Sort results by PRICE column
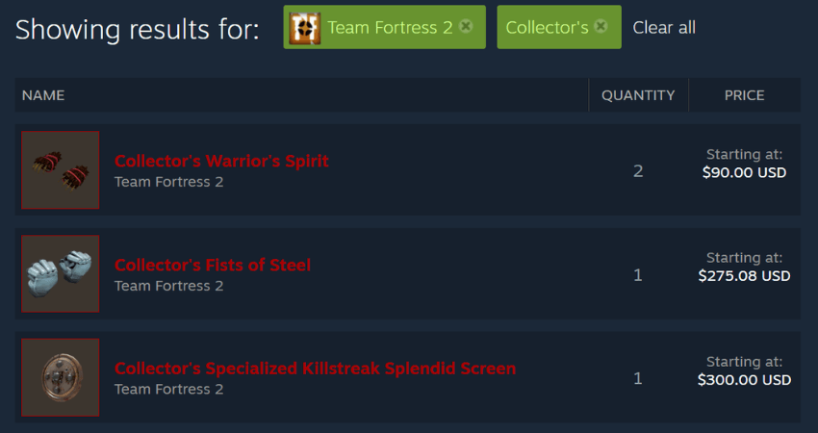Image resolution: width=818 pixels, height=433 pixels. pyautogui.click(x=745, y=95)
